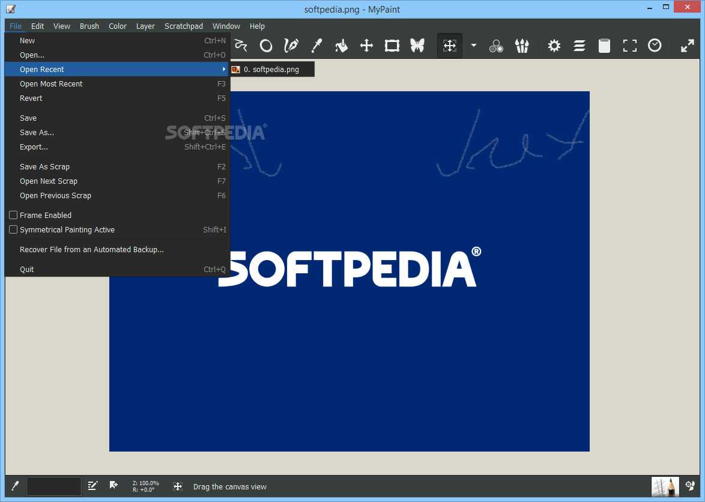Click the active Pan view tool

450,46
